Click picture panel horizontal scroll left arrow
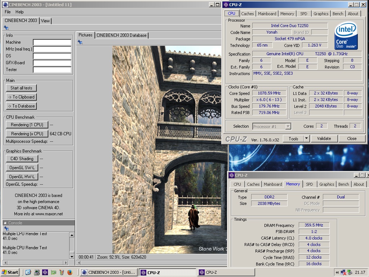 point(79,263)
